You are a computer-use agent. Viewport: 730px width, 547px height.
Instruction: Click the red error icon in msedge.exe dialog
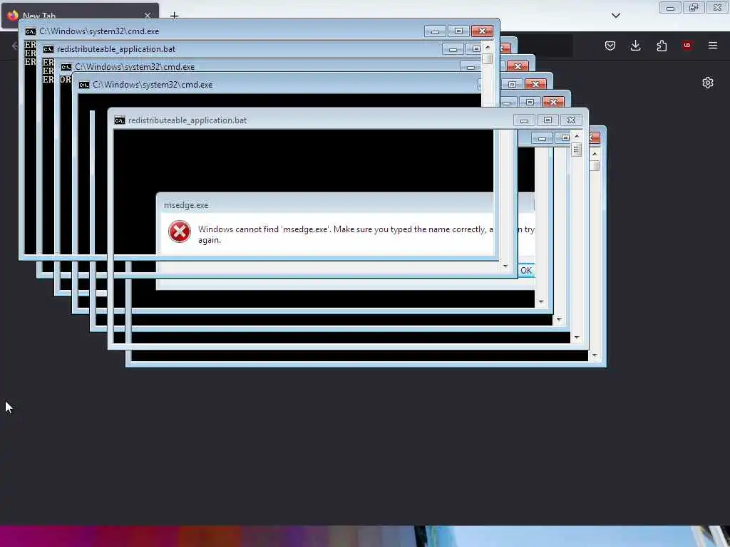pyautogui.click(x=180, y=231)
